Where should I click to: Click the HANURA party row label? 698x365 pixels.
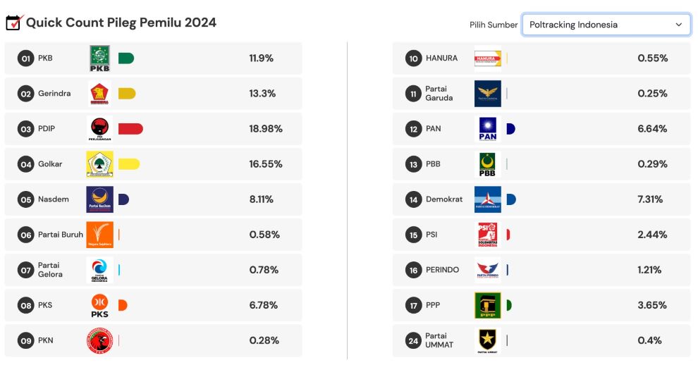441,58
